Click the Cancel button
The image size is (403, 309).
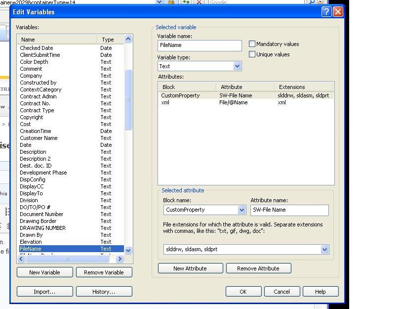click(282, 292)
